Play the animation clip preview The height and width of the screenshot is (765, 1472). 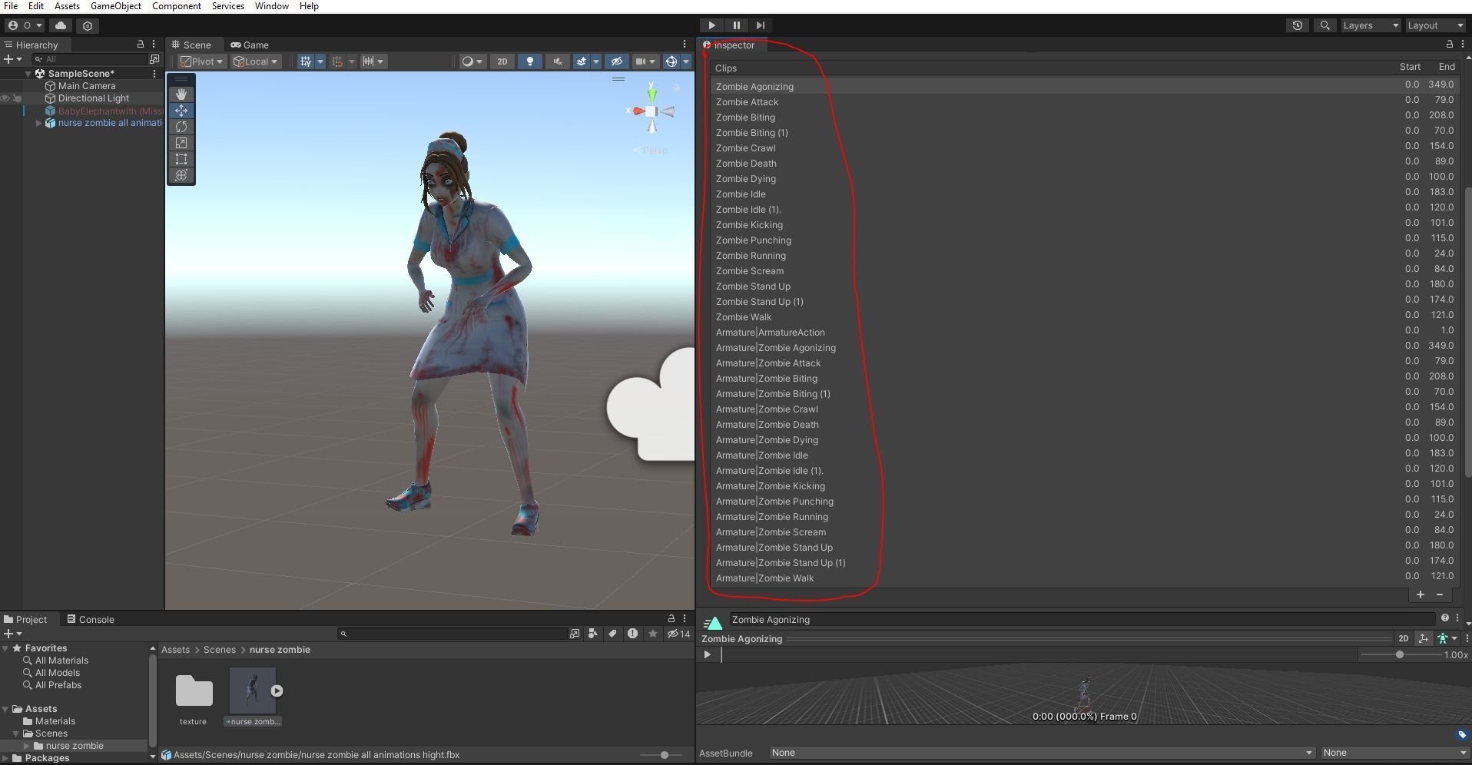tap(708, 654)
